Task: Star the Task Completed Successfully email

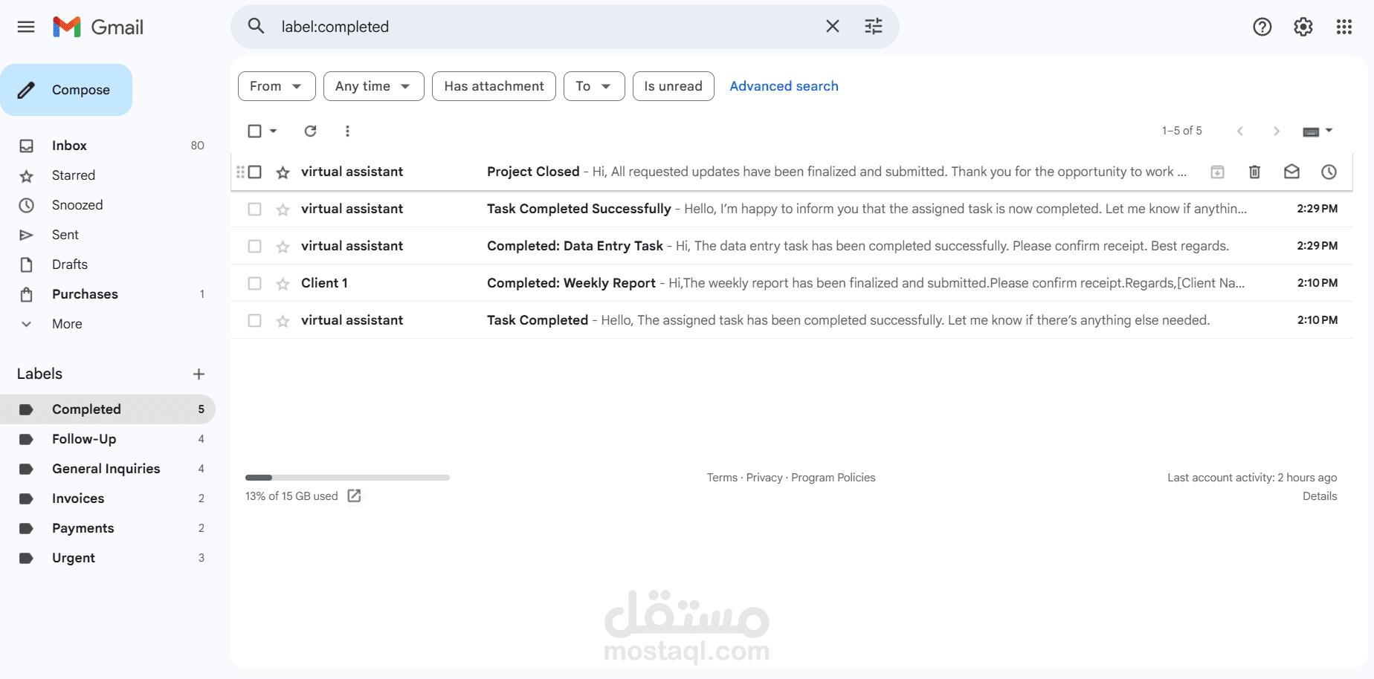Action: 283,209
